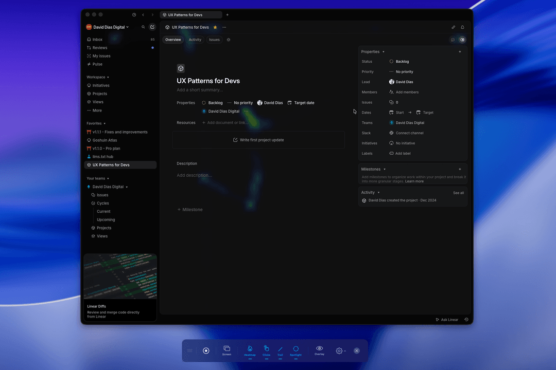556x370 pixels.
Task: Select the UX Patterns for Devs window tab
Action: pos(191,15)
